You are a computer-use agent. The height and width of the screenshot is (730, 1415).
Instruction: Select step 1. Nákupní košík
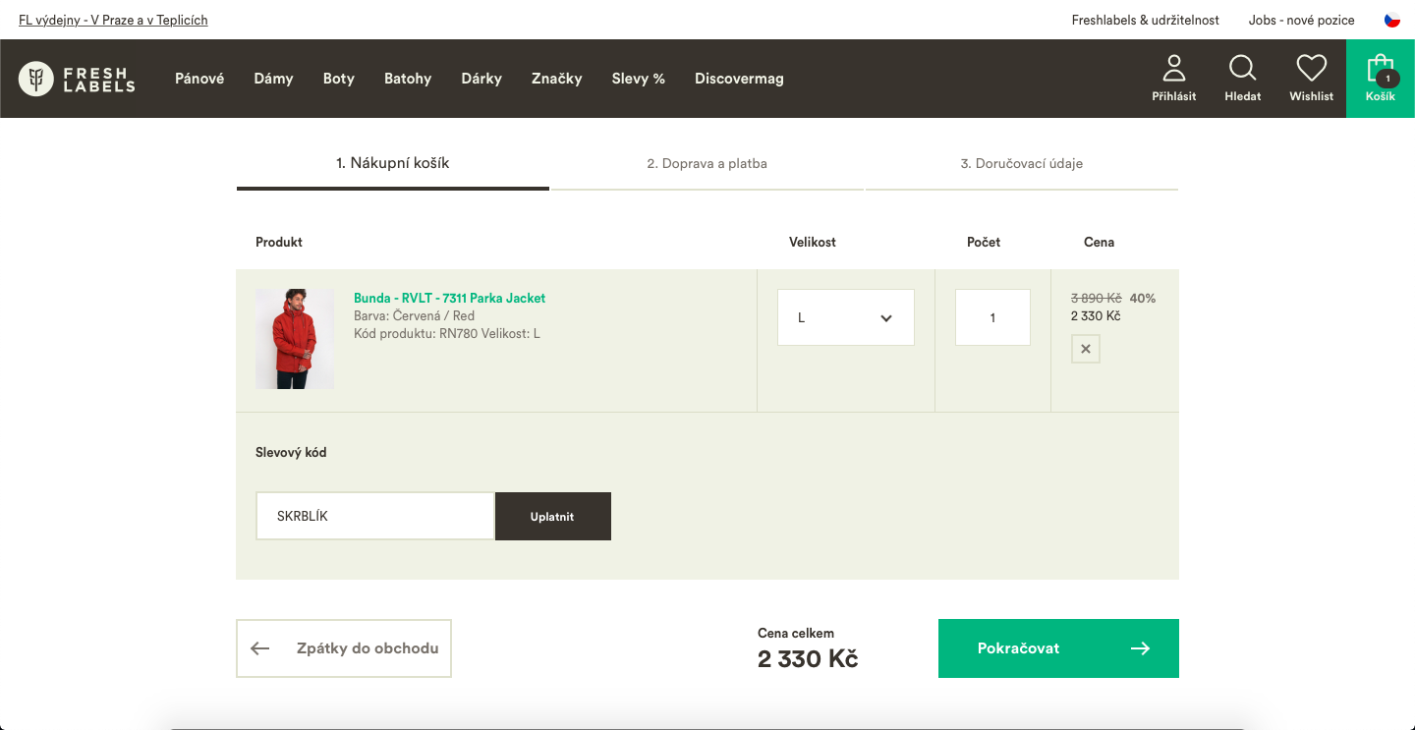[393, 163]
